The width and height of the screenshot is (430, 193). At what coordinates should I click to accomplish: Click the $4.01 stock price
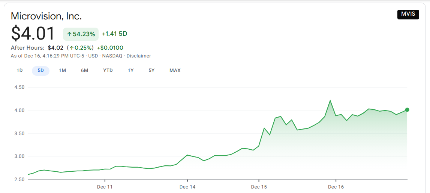click(x=33, y=34)
